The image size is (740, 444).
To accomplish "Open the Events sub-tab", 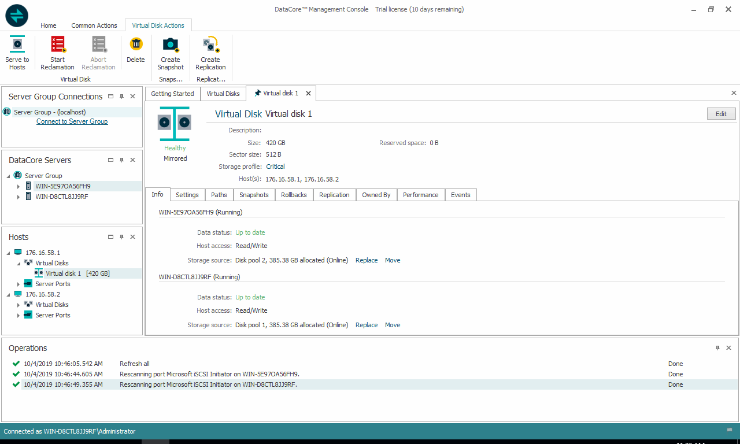I will [460, 195].
